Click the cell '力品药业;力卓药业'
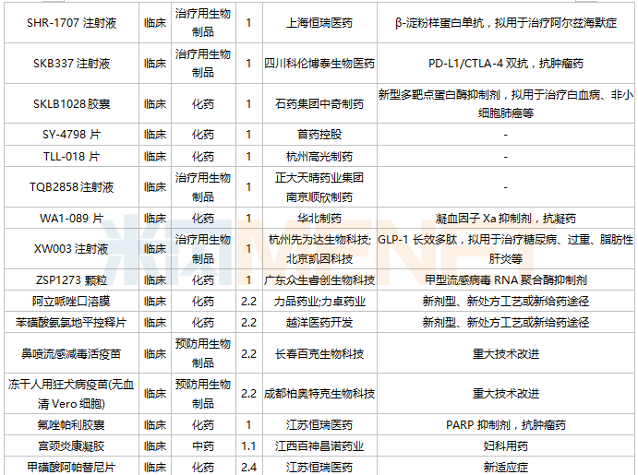 [319, 301]
